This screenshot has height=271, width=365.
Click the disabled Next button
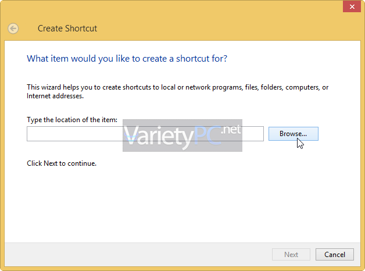coord(291,255)
